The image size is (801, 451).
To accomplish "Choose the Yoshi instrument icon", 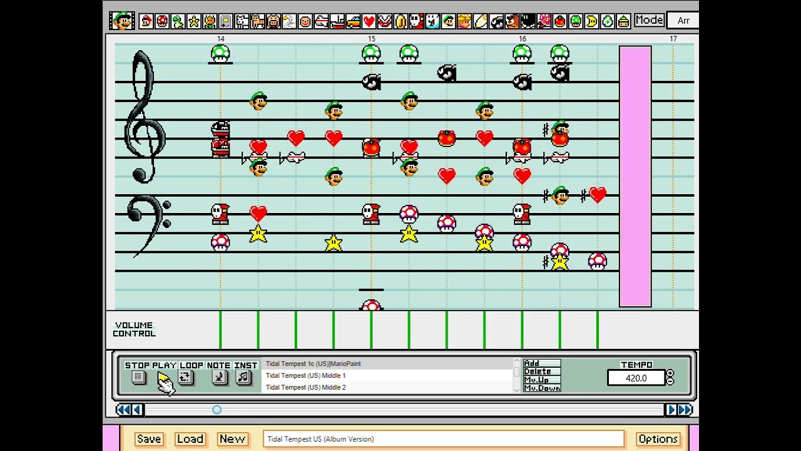I will click(178, 21).
